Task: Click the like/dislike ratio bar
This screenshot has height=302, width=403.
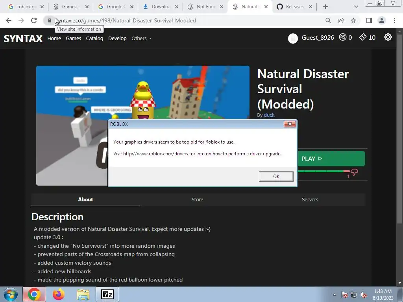Action: tap(324, 171)
